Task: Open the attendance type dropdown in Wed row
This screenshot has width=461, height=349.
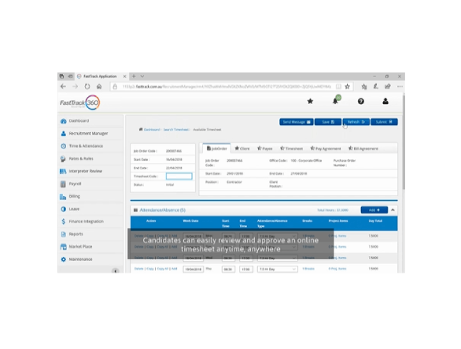Action: pyautogui.click(x=278, y=258)
